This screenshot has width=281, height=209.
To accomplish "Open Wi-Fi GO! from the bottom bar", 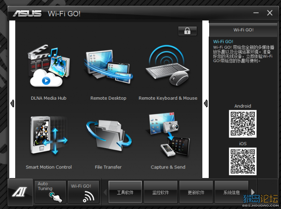I will pos(83,192).
